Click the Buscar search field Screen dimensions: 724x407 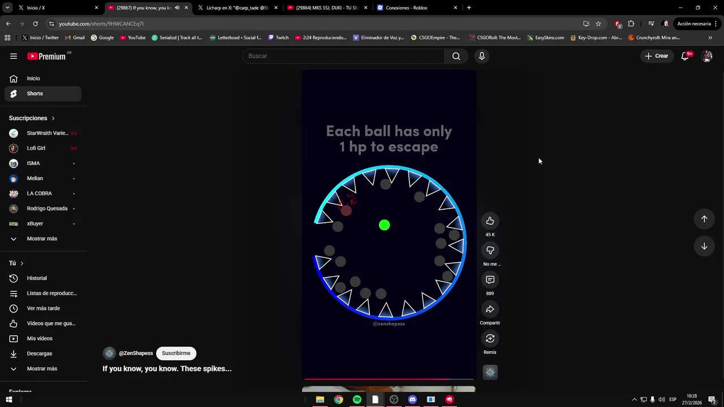point(344,56)
